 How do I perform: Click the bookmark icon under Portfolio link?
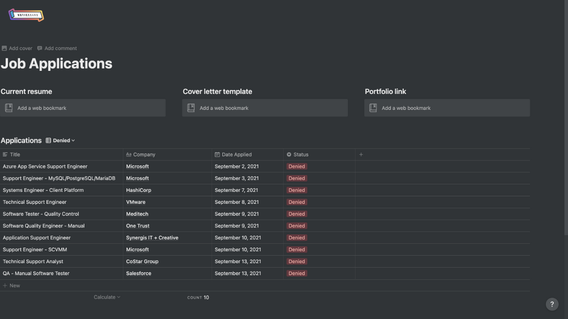(373, 108)
